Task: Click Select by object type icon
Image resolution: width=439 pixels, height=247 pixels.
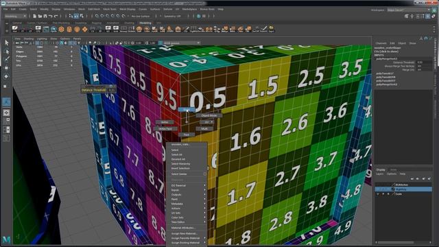Action: pyautogui.click(x=76, y=16)
